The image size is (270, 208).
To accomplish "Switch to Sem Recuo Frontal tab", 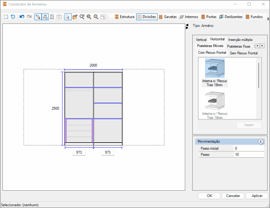I will 244,53.
